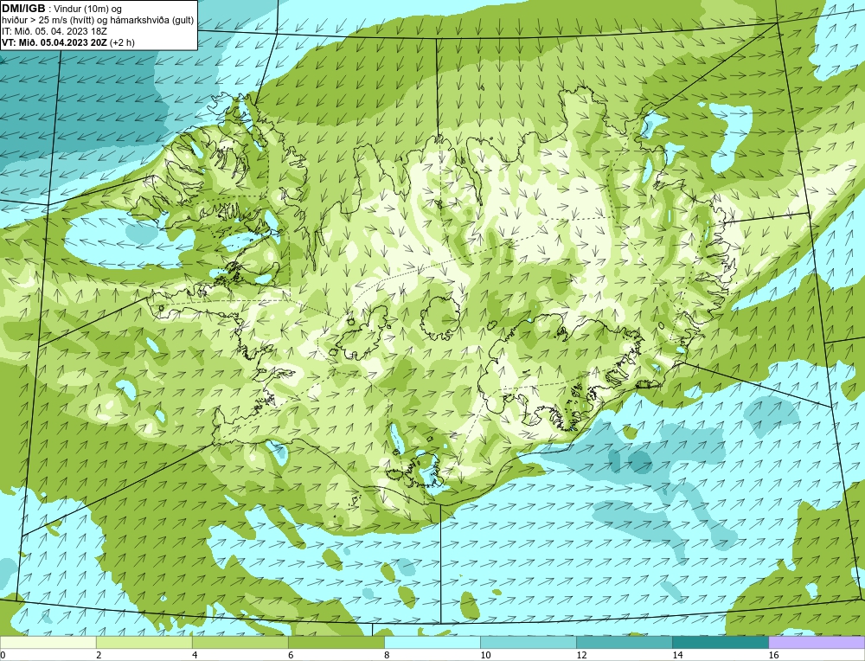Click the 'VT: Mið. 05.04.2023 20Z (+2 h)' line
The height and width of the screenshot is (661, 865).
[x=67, y=42]
